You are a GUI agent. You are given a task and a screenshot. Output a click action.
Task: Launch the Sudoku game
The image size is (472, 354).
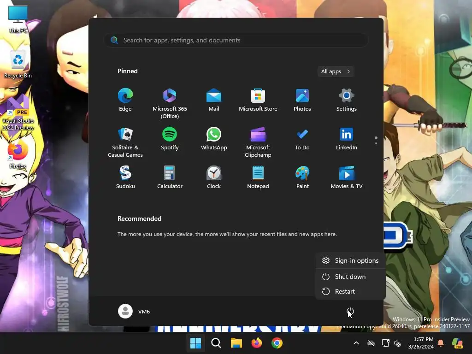(125, 177)
